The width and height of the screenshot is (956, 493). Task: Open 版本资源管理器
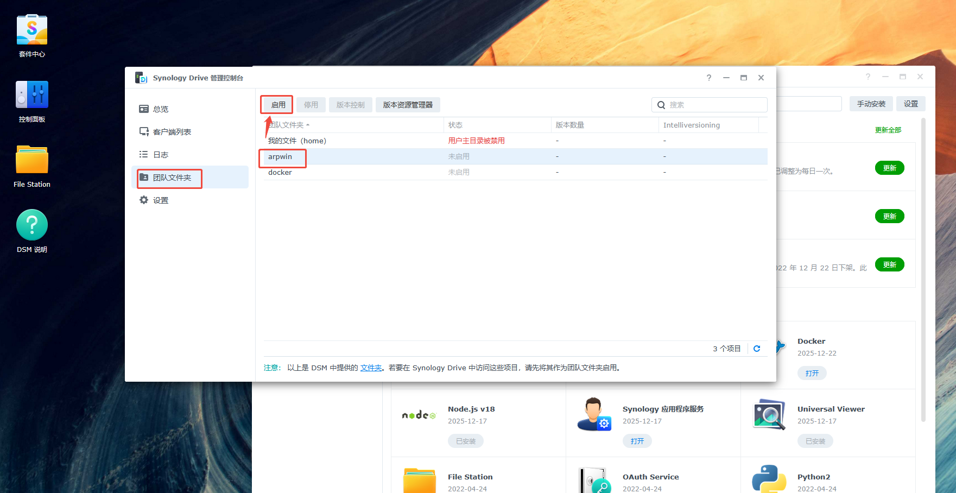(x=408, y=105)
